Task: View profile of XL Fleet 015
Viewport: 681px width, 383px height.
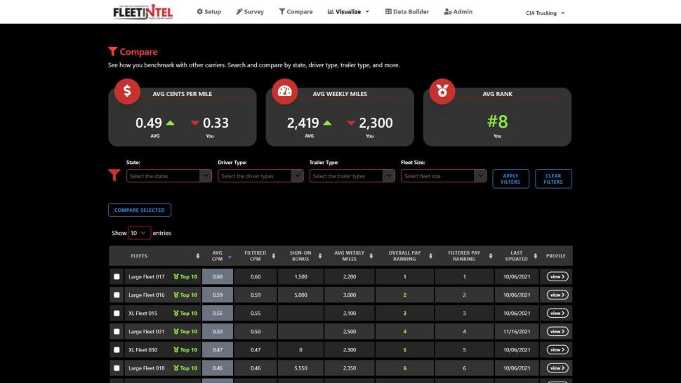Action: coord(557,313)
